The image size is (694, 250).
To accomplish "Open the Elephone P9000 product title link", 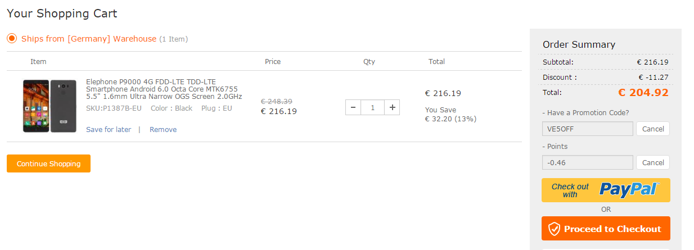I will click(x=164, y=89).
